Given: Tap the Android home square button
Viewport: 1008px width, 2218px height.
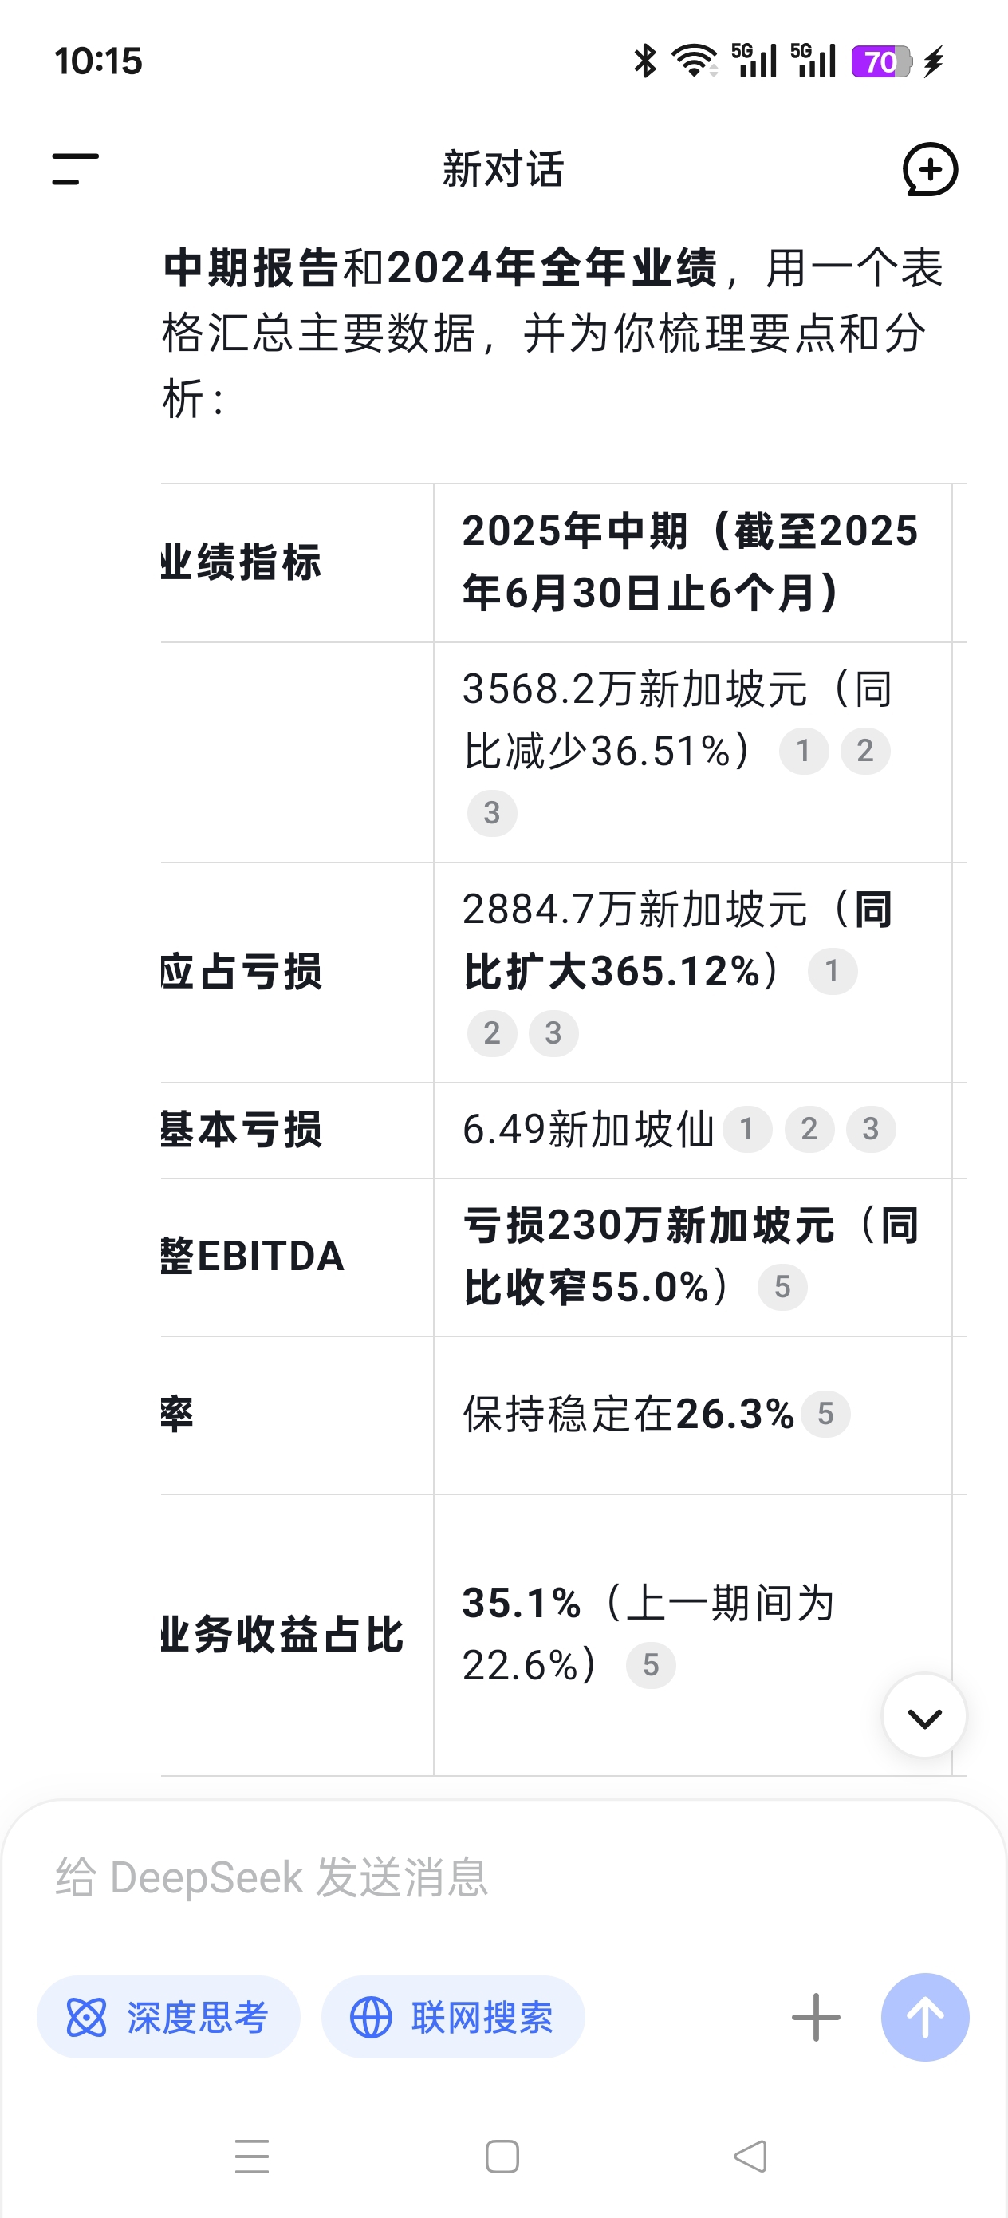Looking at the screenshot, I should tap(502, 2156).
